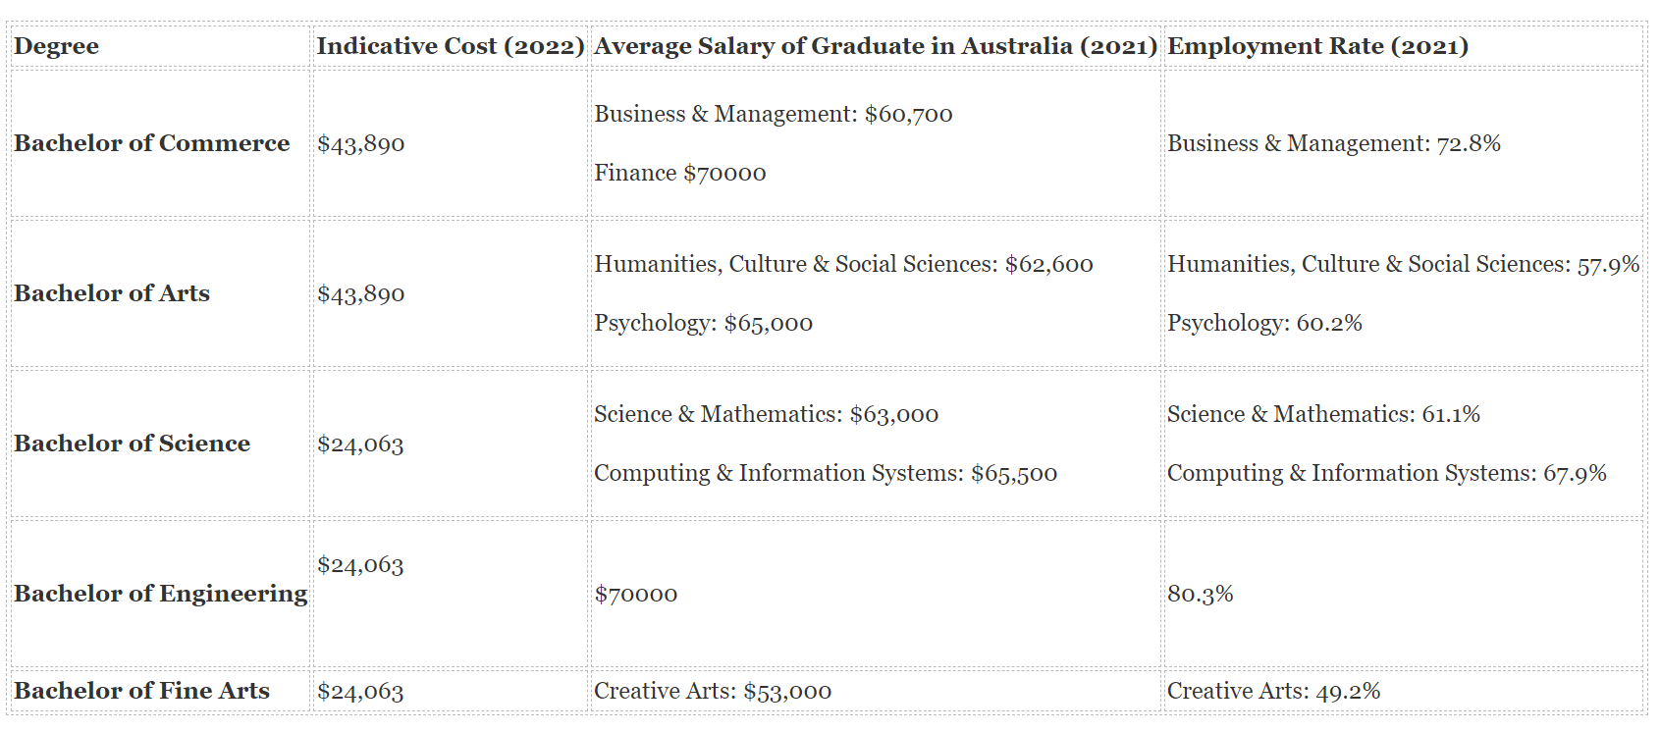Click Business & Management: $60,700 text
The width and height of the screenshot is (1660, 732).
(774, 114)
